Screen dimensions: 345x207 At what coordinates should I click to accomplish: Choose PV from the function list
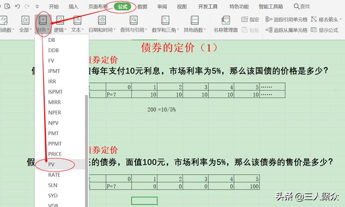tap(60, 165)
